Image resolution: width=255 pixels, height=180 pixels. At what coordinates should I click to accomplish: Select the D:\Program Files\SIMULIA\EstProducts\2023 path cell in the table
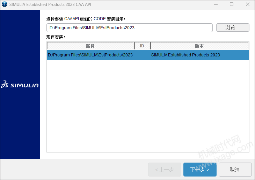(90, 55)
